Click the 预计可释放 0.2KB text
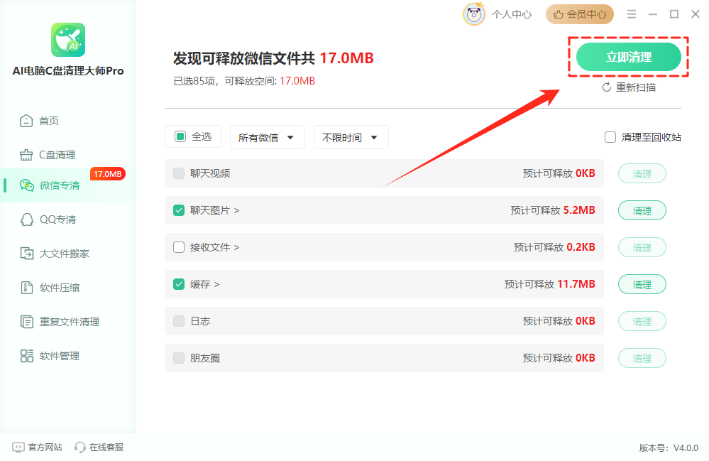This screenshot has width=709, height=461. pos(554,247)
